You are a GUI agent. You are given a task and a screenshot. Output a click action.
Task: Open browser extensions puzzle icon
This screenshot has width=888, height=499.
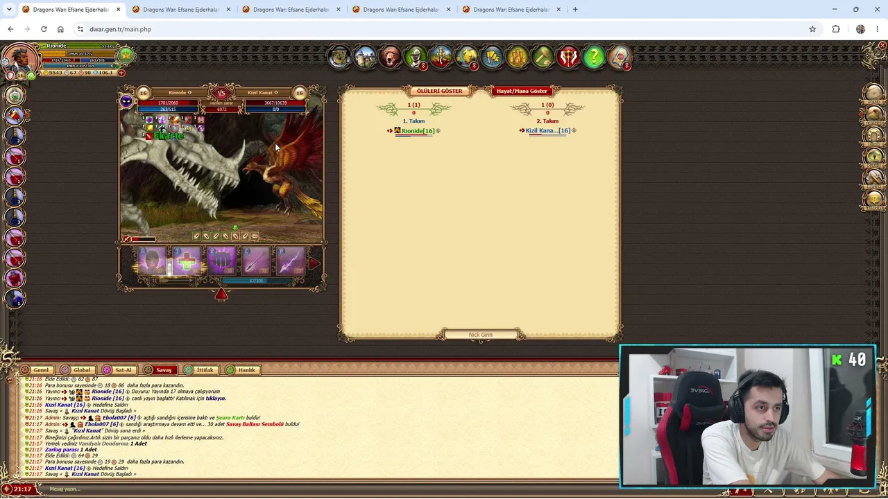tap(836, 29)
